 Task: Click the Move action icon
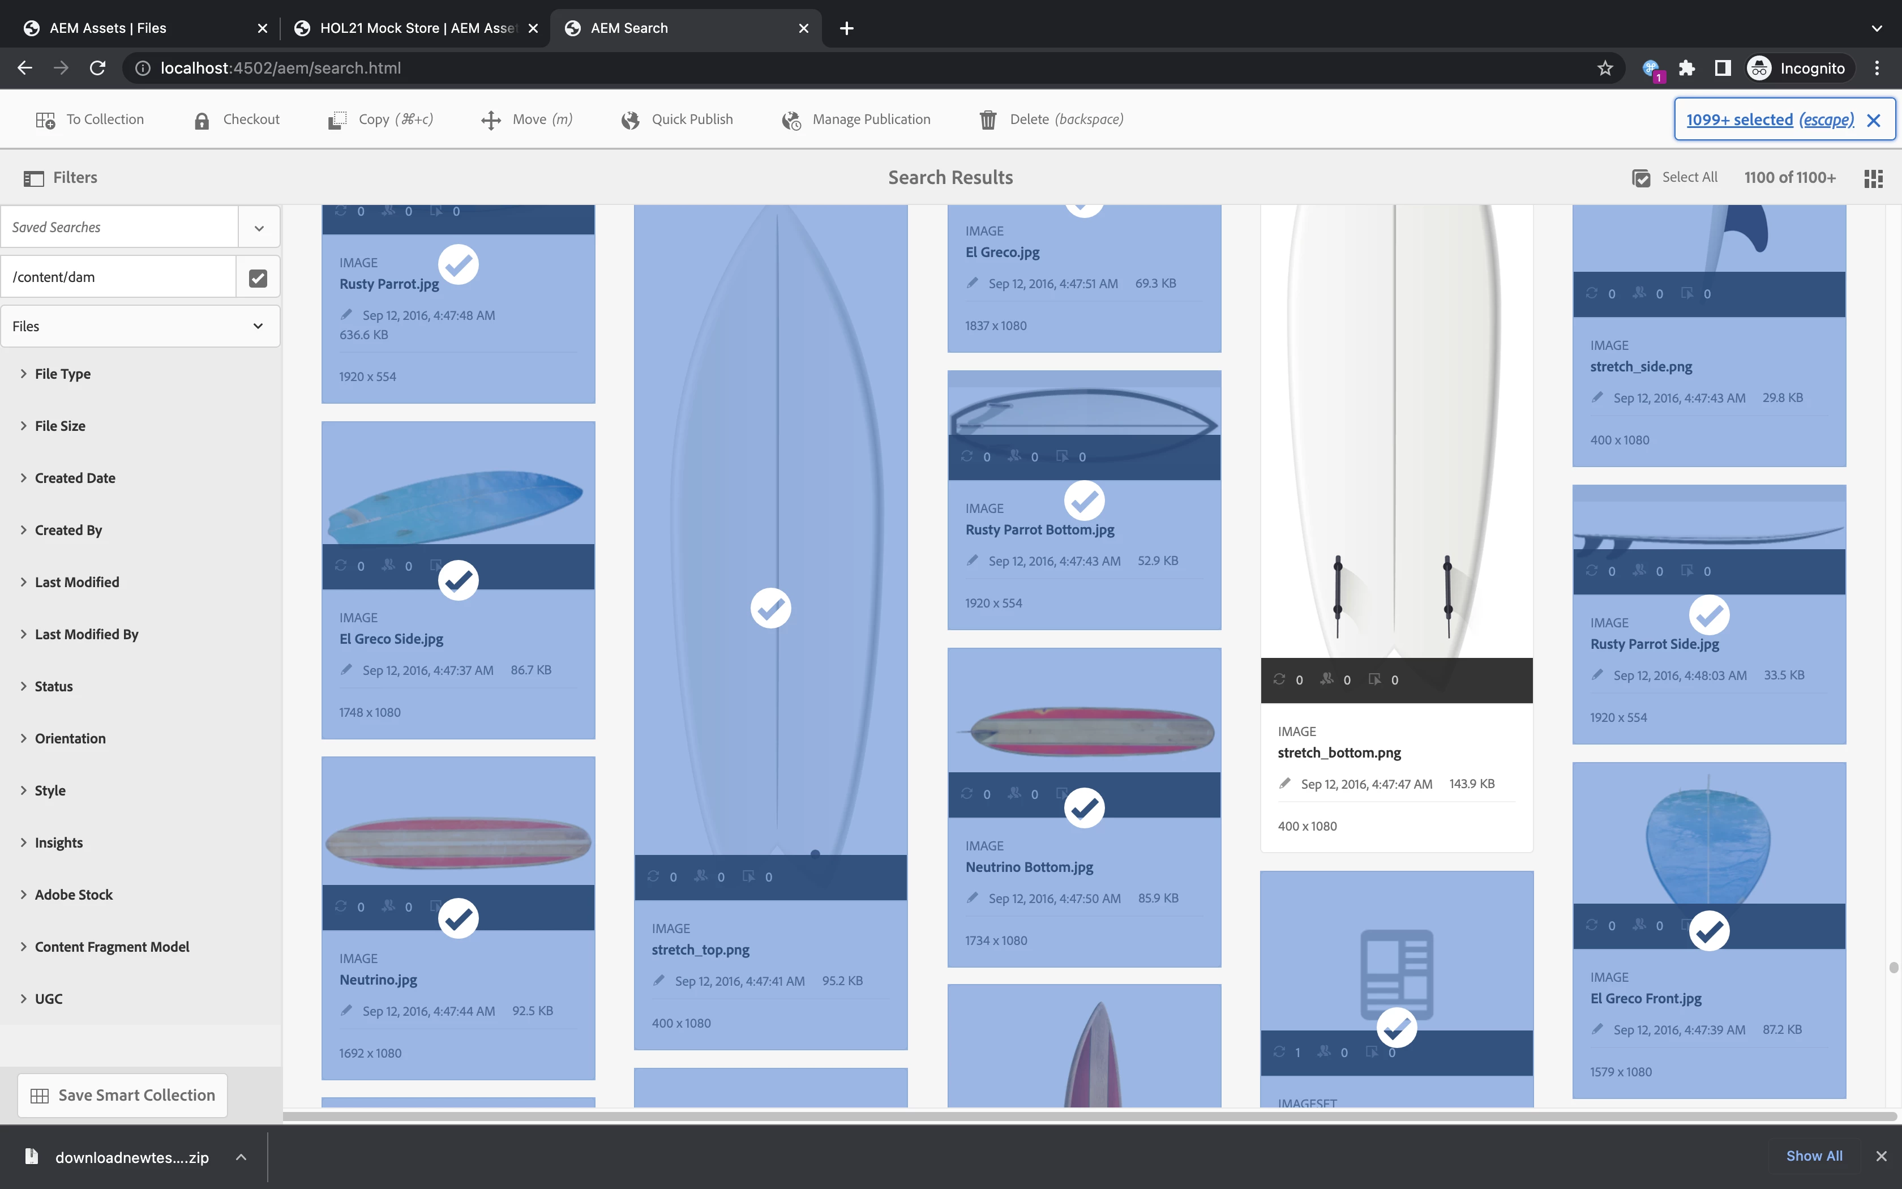pyautogui.click(x=490, y=119)
